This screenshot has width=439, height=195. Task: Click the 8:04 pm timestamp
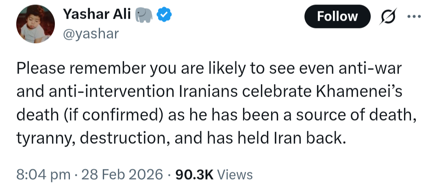click(x=43, y=175)
